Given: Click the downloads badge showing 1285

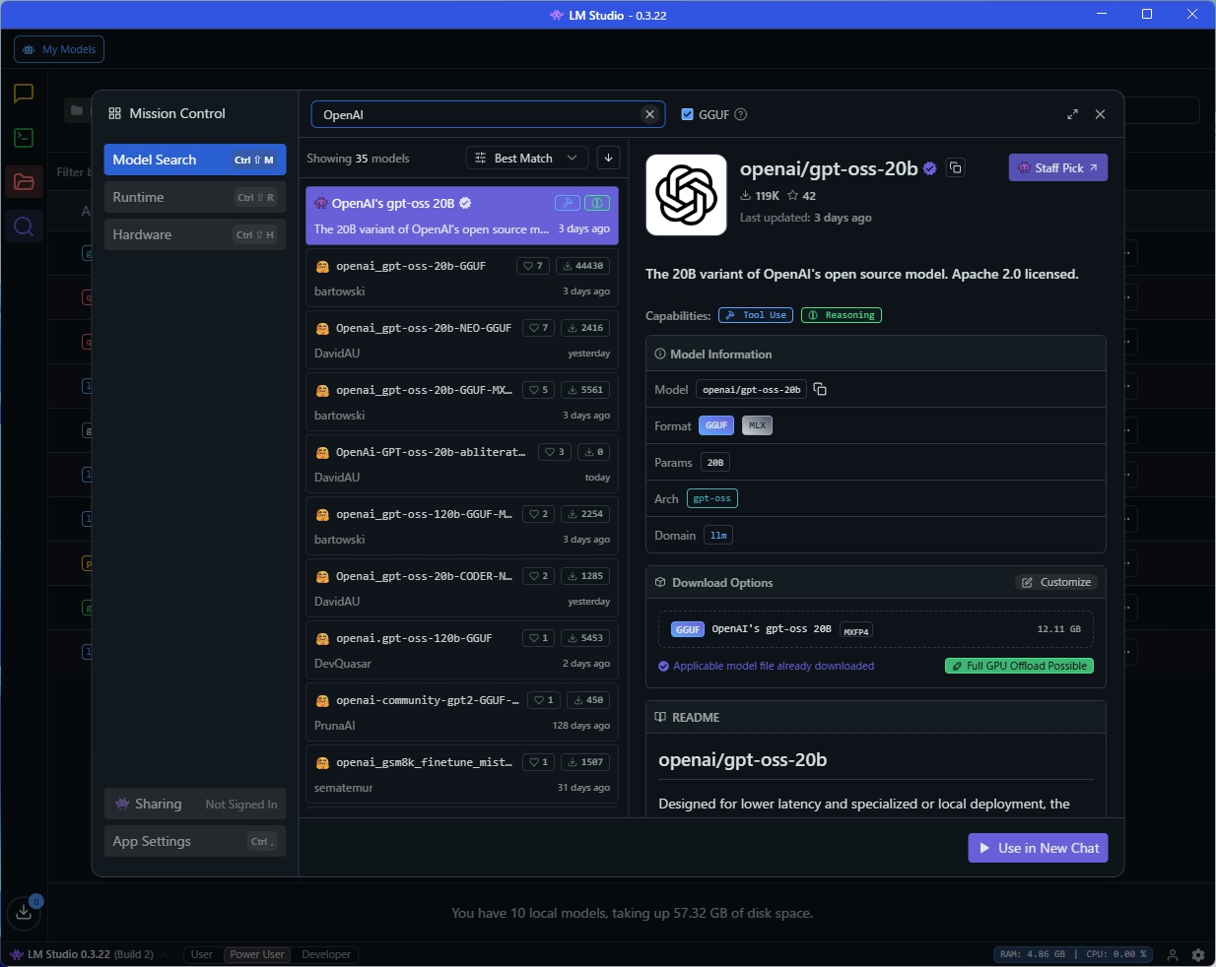Looking at the screenshot, I should (x=585, y=576).
